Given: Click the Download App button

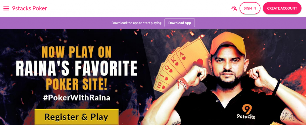Looking at the screenshot, I should click(x=180, y=23).
